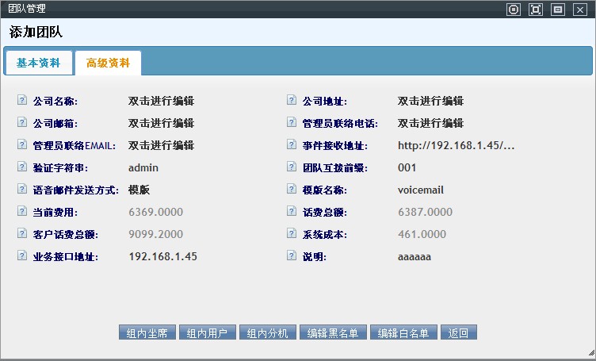This screenshot has height=361, width=596.
Task: Open 组内坐席 button
Action: [x=147, y=332]
